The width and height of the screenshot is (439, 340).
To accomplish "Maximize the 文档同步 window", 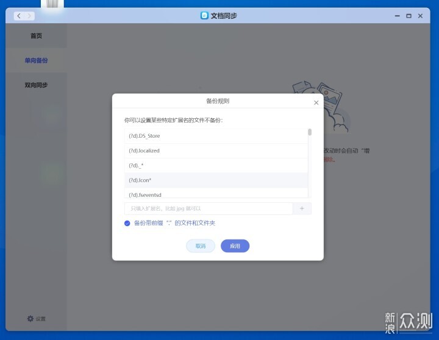I will coord(409,16).
